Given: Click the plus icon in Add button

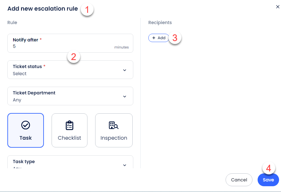Looking at the screenshot, I should [x=154, y=38].
